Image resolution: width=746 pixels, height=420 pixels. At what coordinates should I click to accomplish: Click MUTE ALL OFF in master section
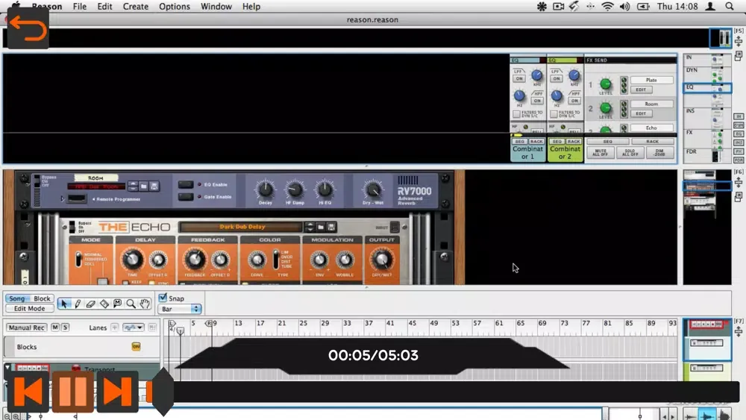pos(600,152)
